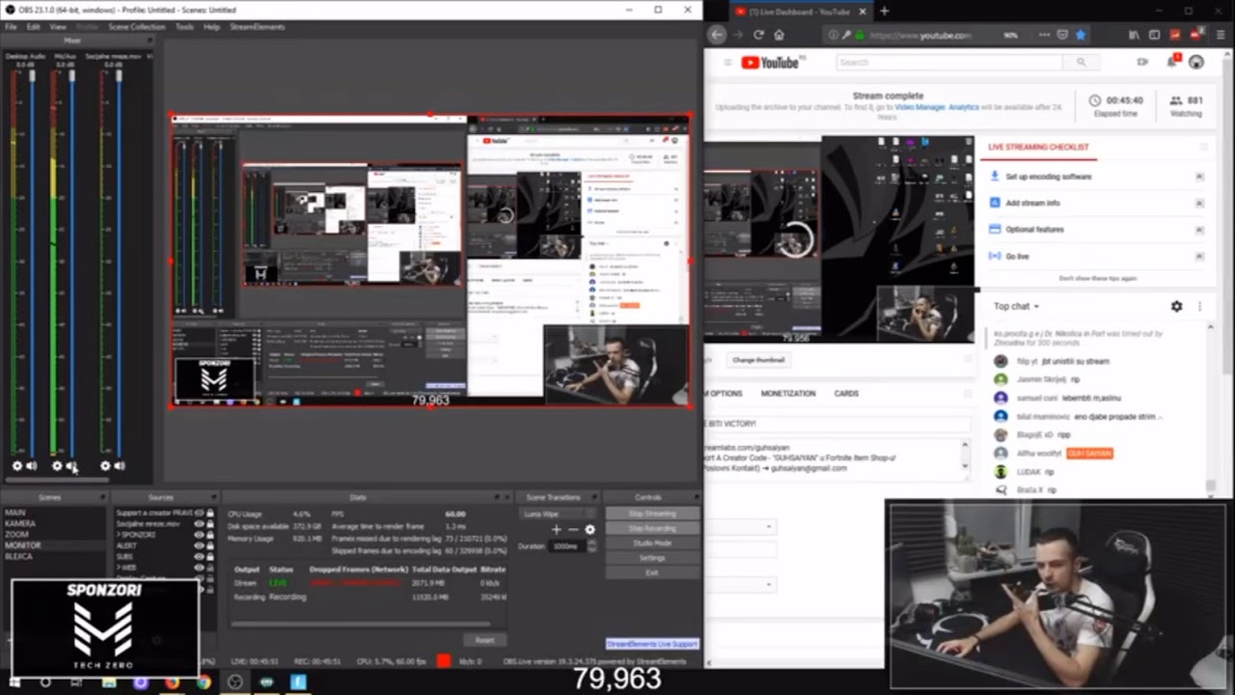The image size is (1235, 695).
Task: Open a new Firefox tab
Action: [884, 11]
